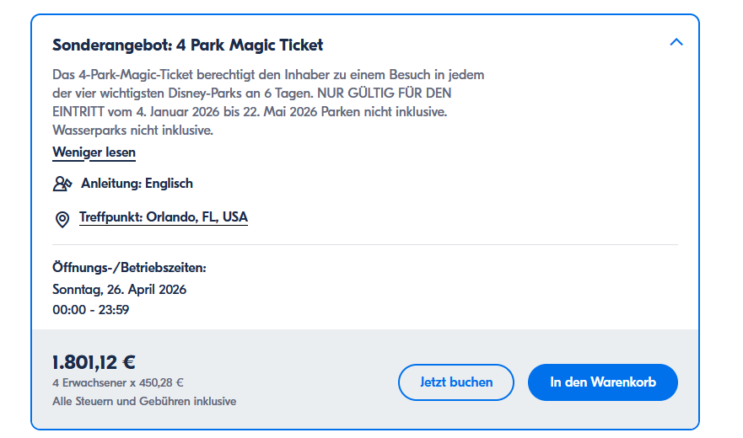This screenshot has height=438, width=743.
Task: Click the location pin icon
Action: pyautogui.click(x=62, y=219)
